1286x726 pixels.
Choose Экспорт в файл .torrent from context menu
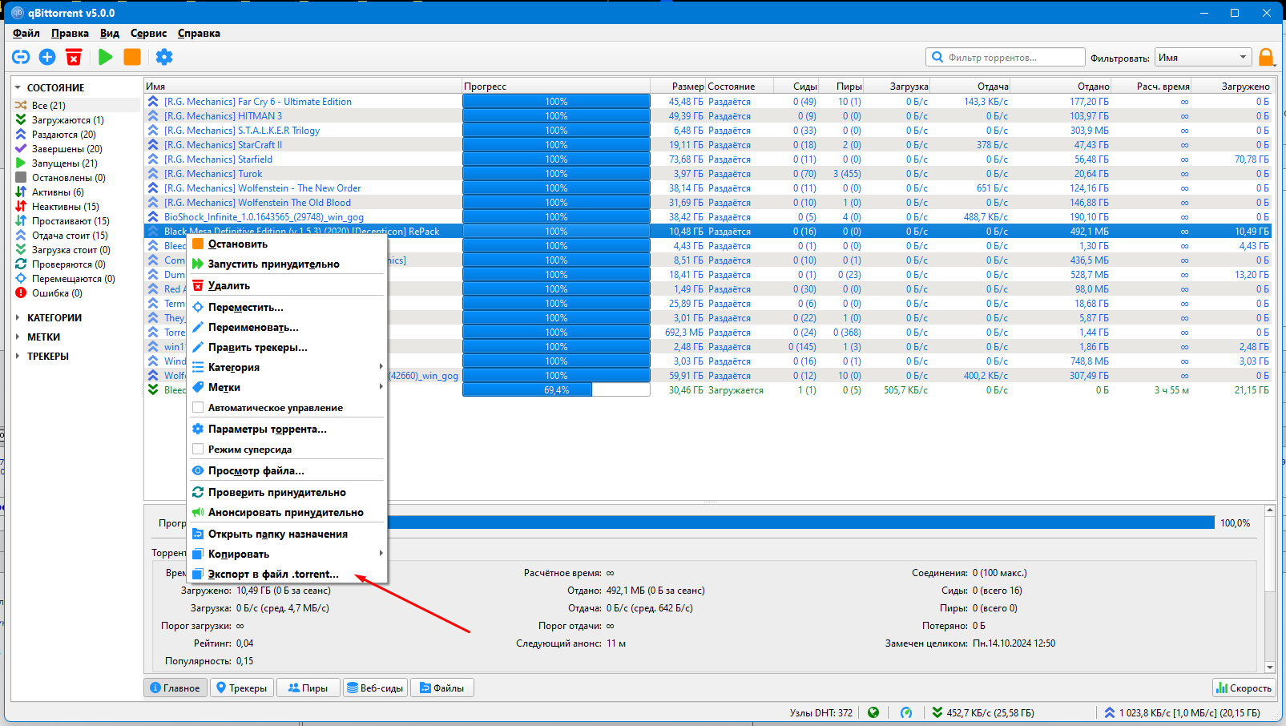[273, 575]
